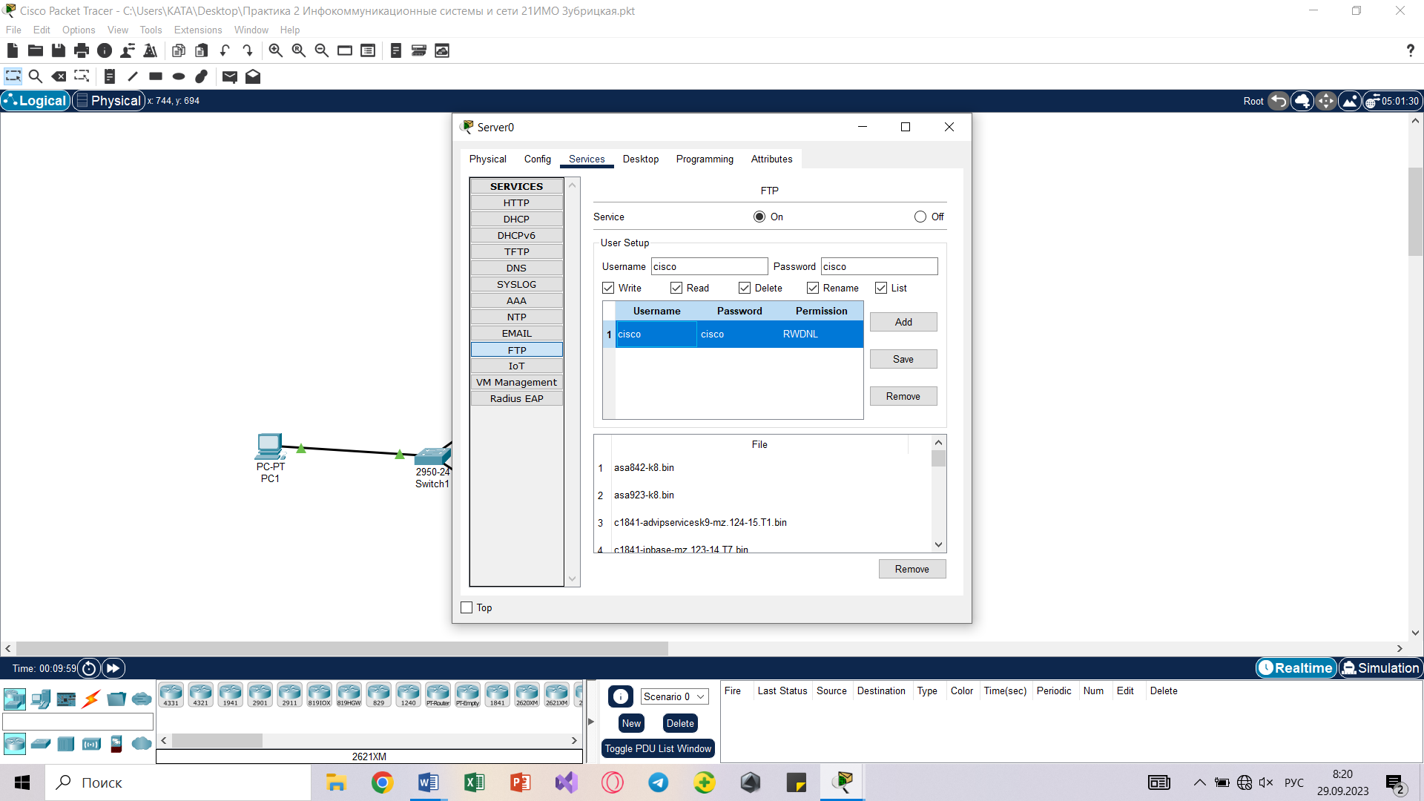The height and width of the screenshot is (801, 1424).
Task: Open the Scenario info icon
Action: (x=621, y=696)
